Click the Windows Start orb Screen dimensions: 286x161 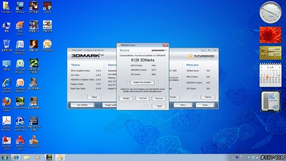[5, 157]
